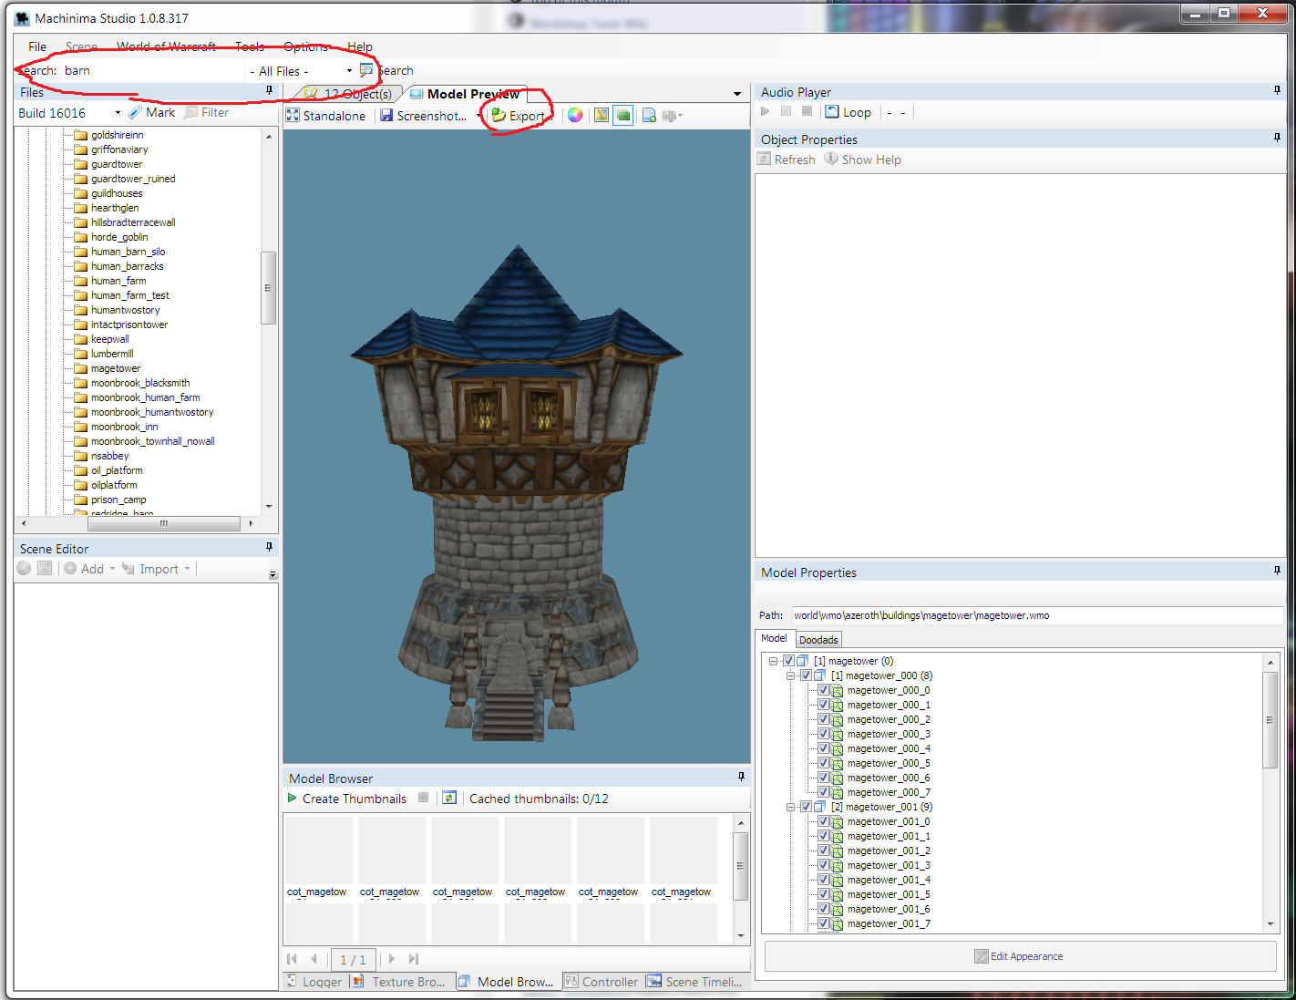Click the grey plus toolbar icon
Screen dimensions: 1296x1000
[x=670, y=116]
